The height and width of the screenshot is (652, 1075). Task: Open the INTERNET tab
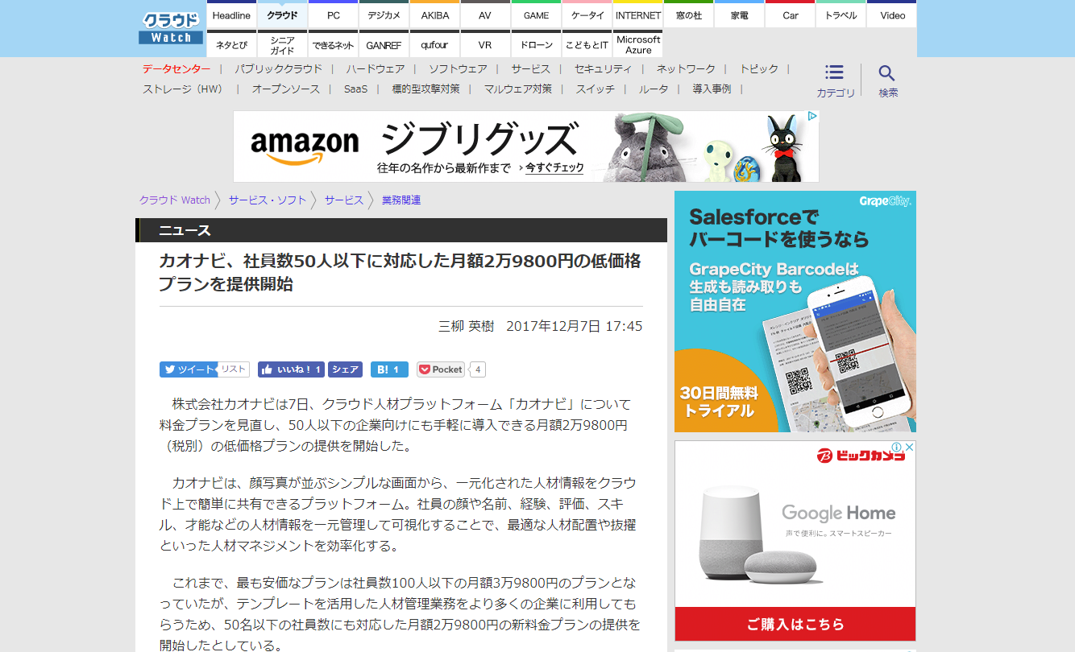(637, 15)
